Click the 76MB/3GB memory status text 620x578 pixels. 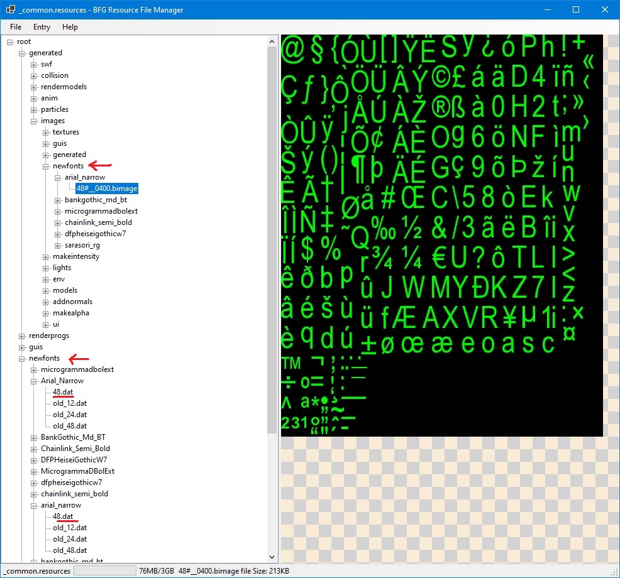click(157, 571)
